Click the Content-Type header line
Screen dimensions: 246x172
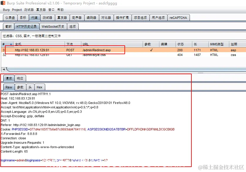click(37, 147)
